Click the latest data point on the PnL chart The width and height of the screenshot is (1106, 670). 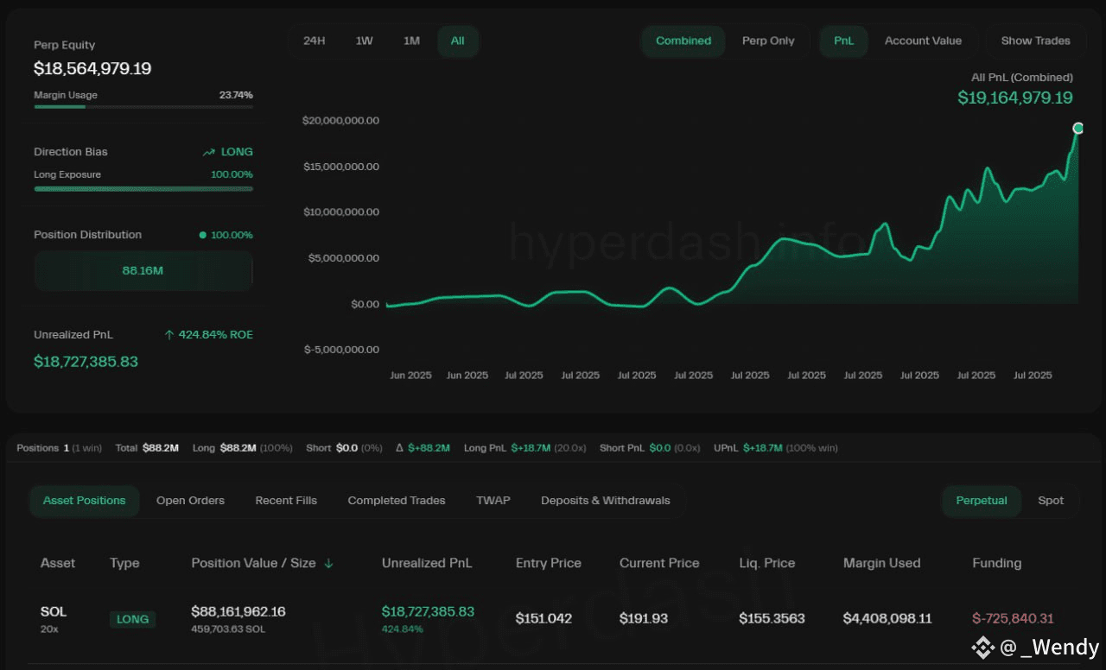1077,129
